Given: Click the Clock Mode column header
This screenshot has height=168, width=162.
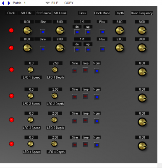Looking at the screenshot, I should tap(102, 13).
